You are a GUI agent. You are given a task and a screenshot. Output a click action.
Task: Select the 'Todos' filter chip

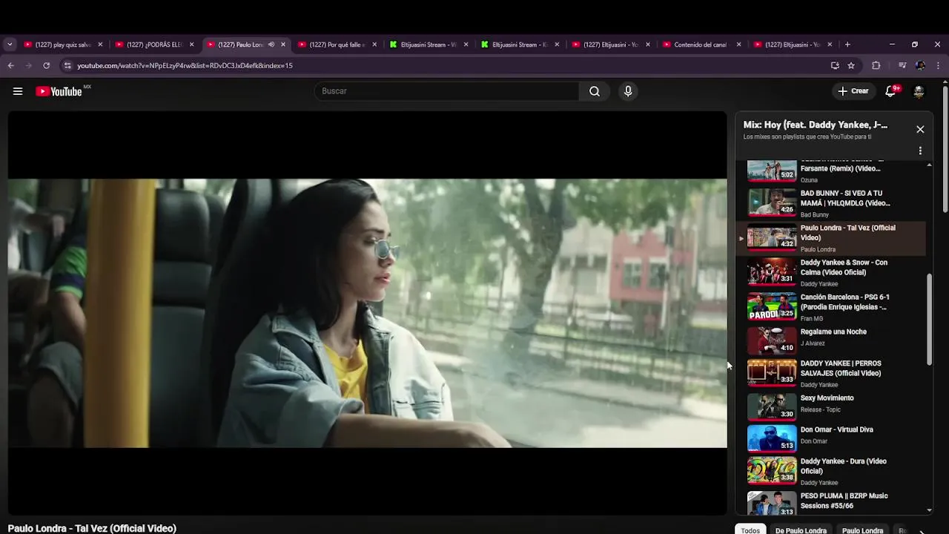tap(750, 530)
